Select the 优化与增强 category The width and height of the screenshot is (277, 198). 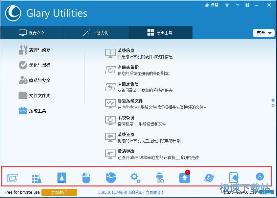click(35, 65)
